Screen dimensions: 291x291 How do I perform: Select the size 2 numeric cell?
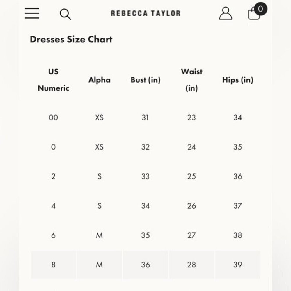pos(53,176)
